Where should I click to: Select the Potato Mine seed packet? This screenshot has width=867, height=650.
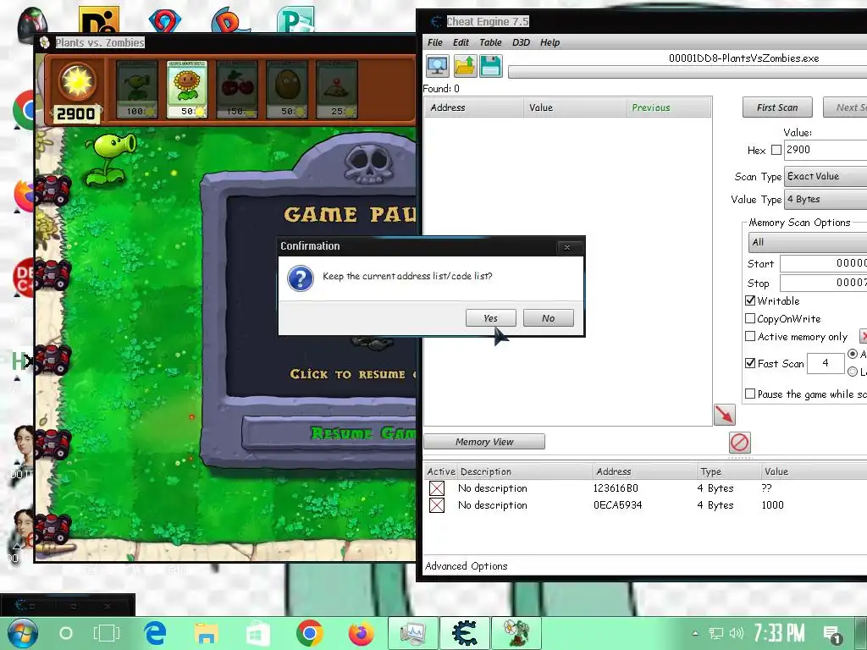(337, 90)
